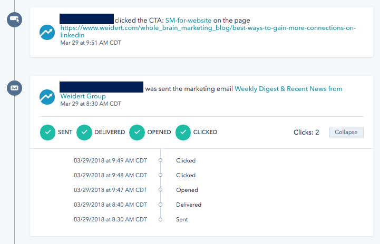Select the 9:47 AM Opened timeline marker

click(x=160, y=190)
